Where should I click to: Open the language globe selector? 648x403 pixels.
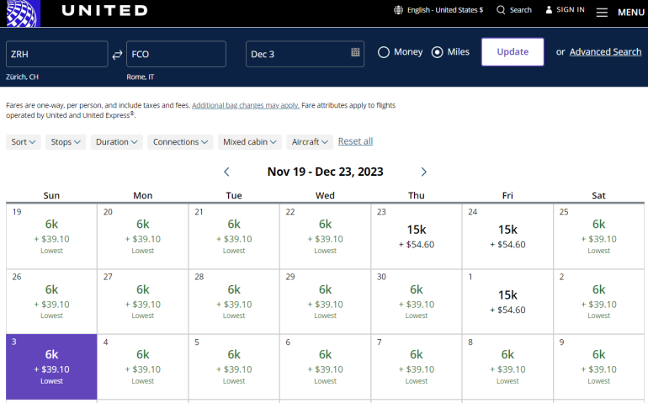(x=399, y=10)
